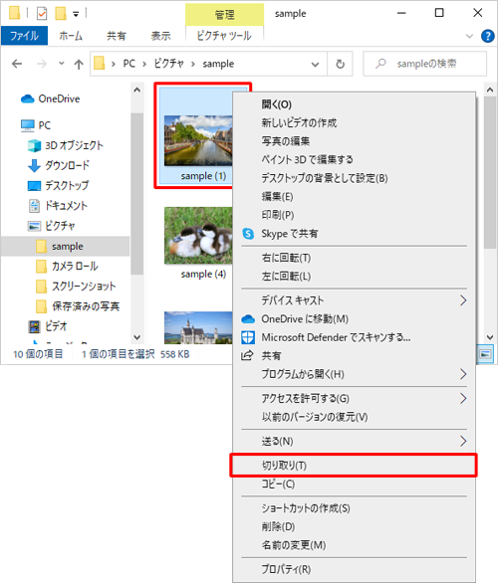Click the Back arrow navigation button
The height and width of the screenshot is (583, 498).
pos(17,64)
